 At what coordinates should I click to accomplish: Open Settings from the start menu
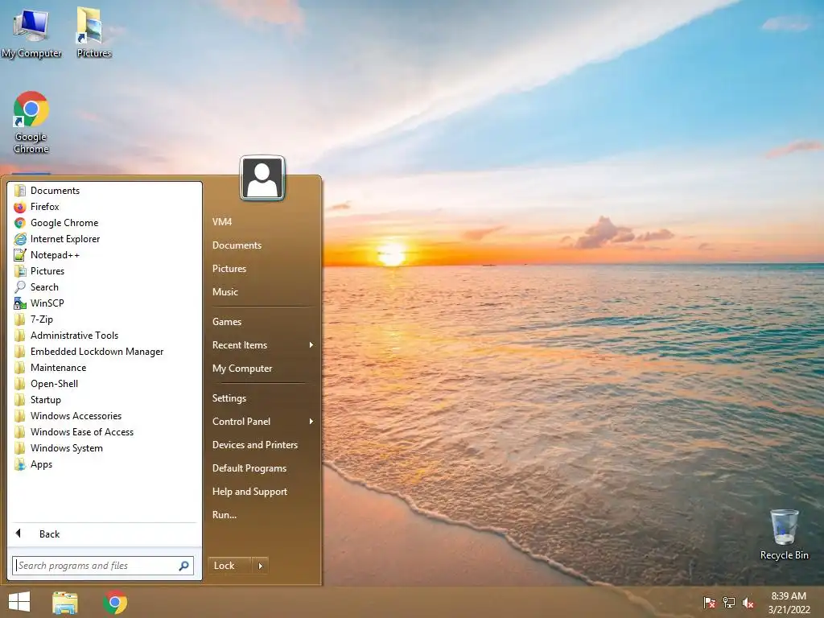tap(229, 398)
